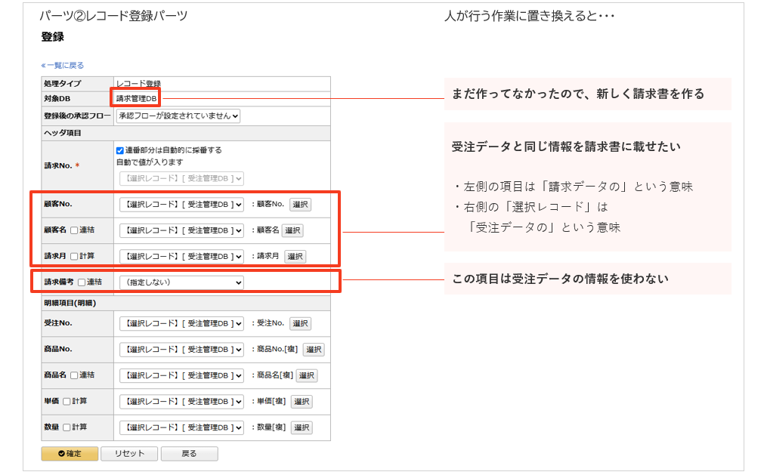Click the 戻る (back) button
764x475 pixels.
(189, 454)
